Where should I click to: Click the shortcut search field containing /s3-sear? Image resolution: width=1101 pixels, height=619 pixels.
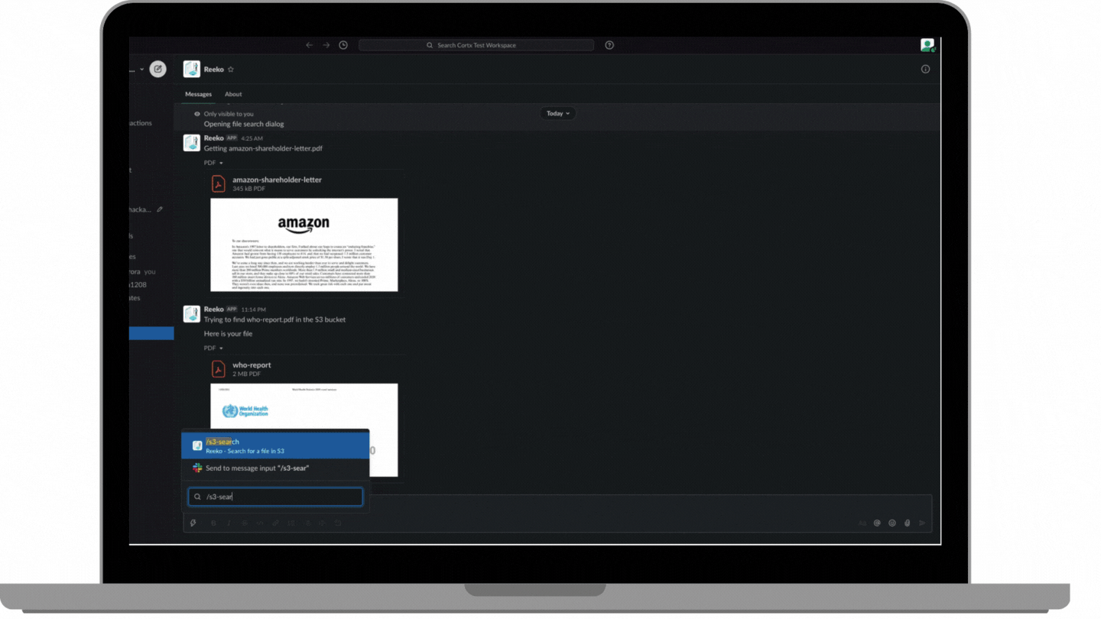(275, 497)
